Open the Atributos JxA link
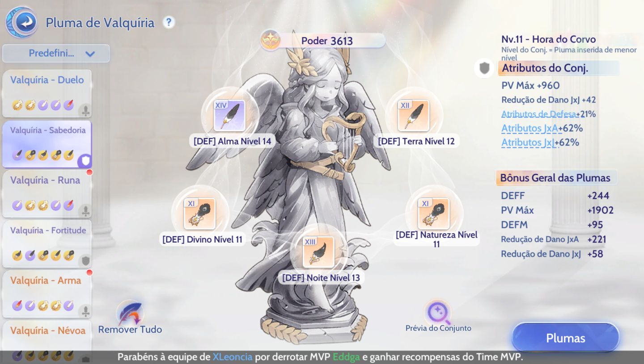This screenshot has height=364, width=644. [530, 128]
